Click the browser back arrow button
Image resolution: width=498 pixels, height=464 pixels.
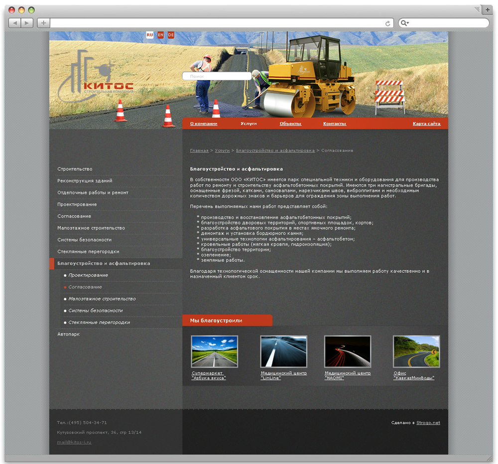(15, 23)
